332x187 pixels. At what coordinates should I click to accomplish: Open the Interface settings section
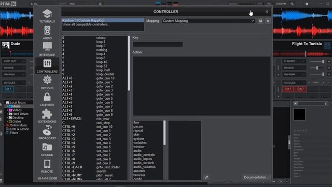(x=47, y=49)
